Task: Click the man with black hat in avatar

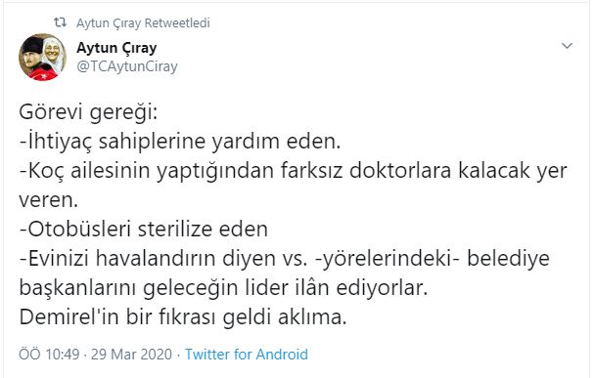Action: [33, 55]
